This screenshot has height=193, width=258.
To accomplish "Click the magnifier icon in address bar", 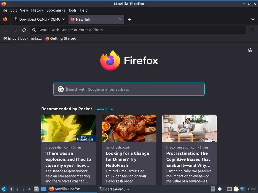I will click(34, 30).
